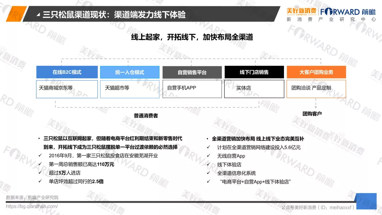
Task: Select the 自营手机APP box
Action: 192,89
